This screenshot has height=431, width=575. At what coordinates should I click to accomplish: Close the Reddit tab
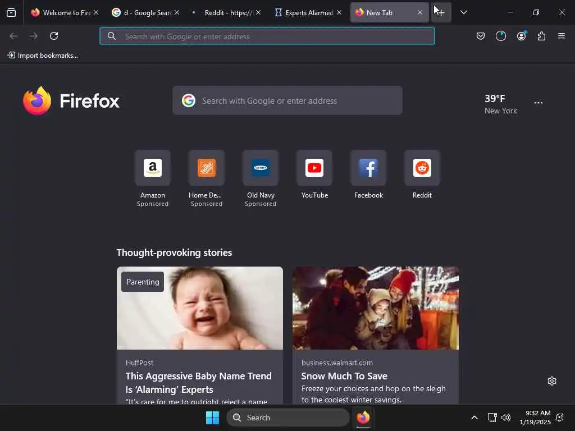coord(258,12)
